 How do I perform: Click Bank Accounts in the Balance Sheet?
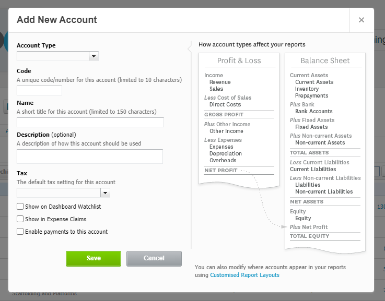313,111
